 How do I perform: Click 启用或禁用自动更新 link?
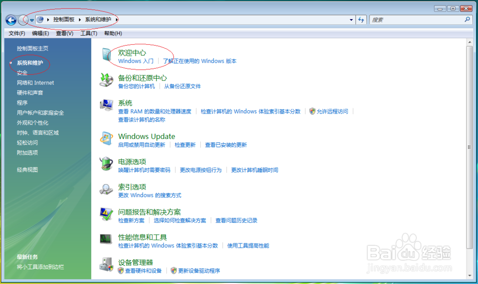[141, 145]
